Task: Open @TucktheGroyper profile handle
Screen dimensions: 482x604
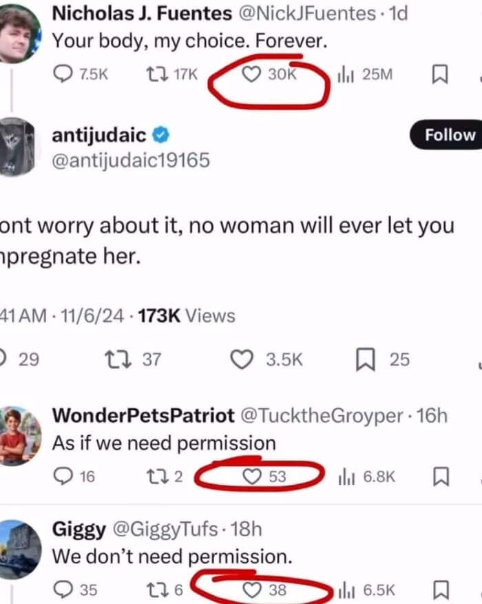Action: point(322,415)
